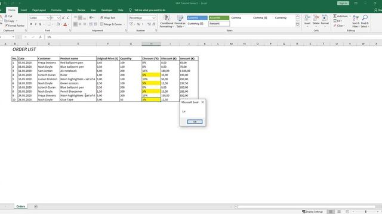The image size is (382, 214).
Task: Select the Orders sheet tab
Action: [21, 206]
